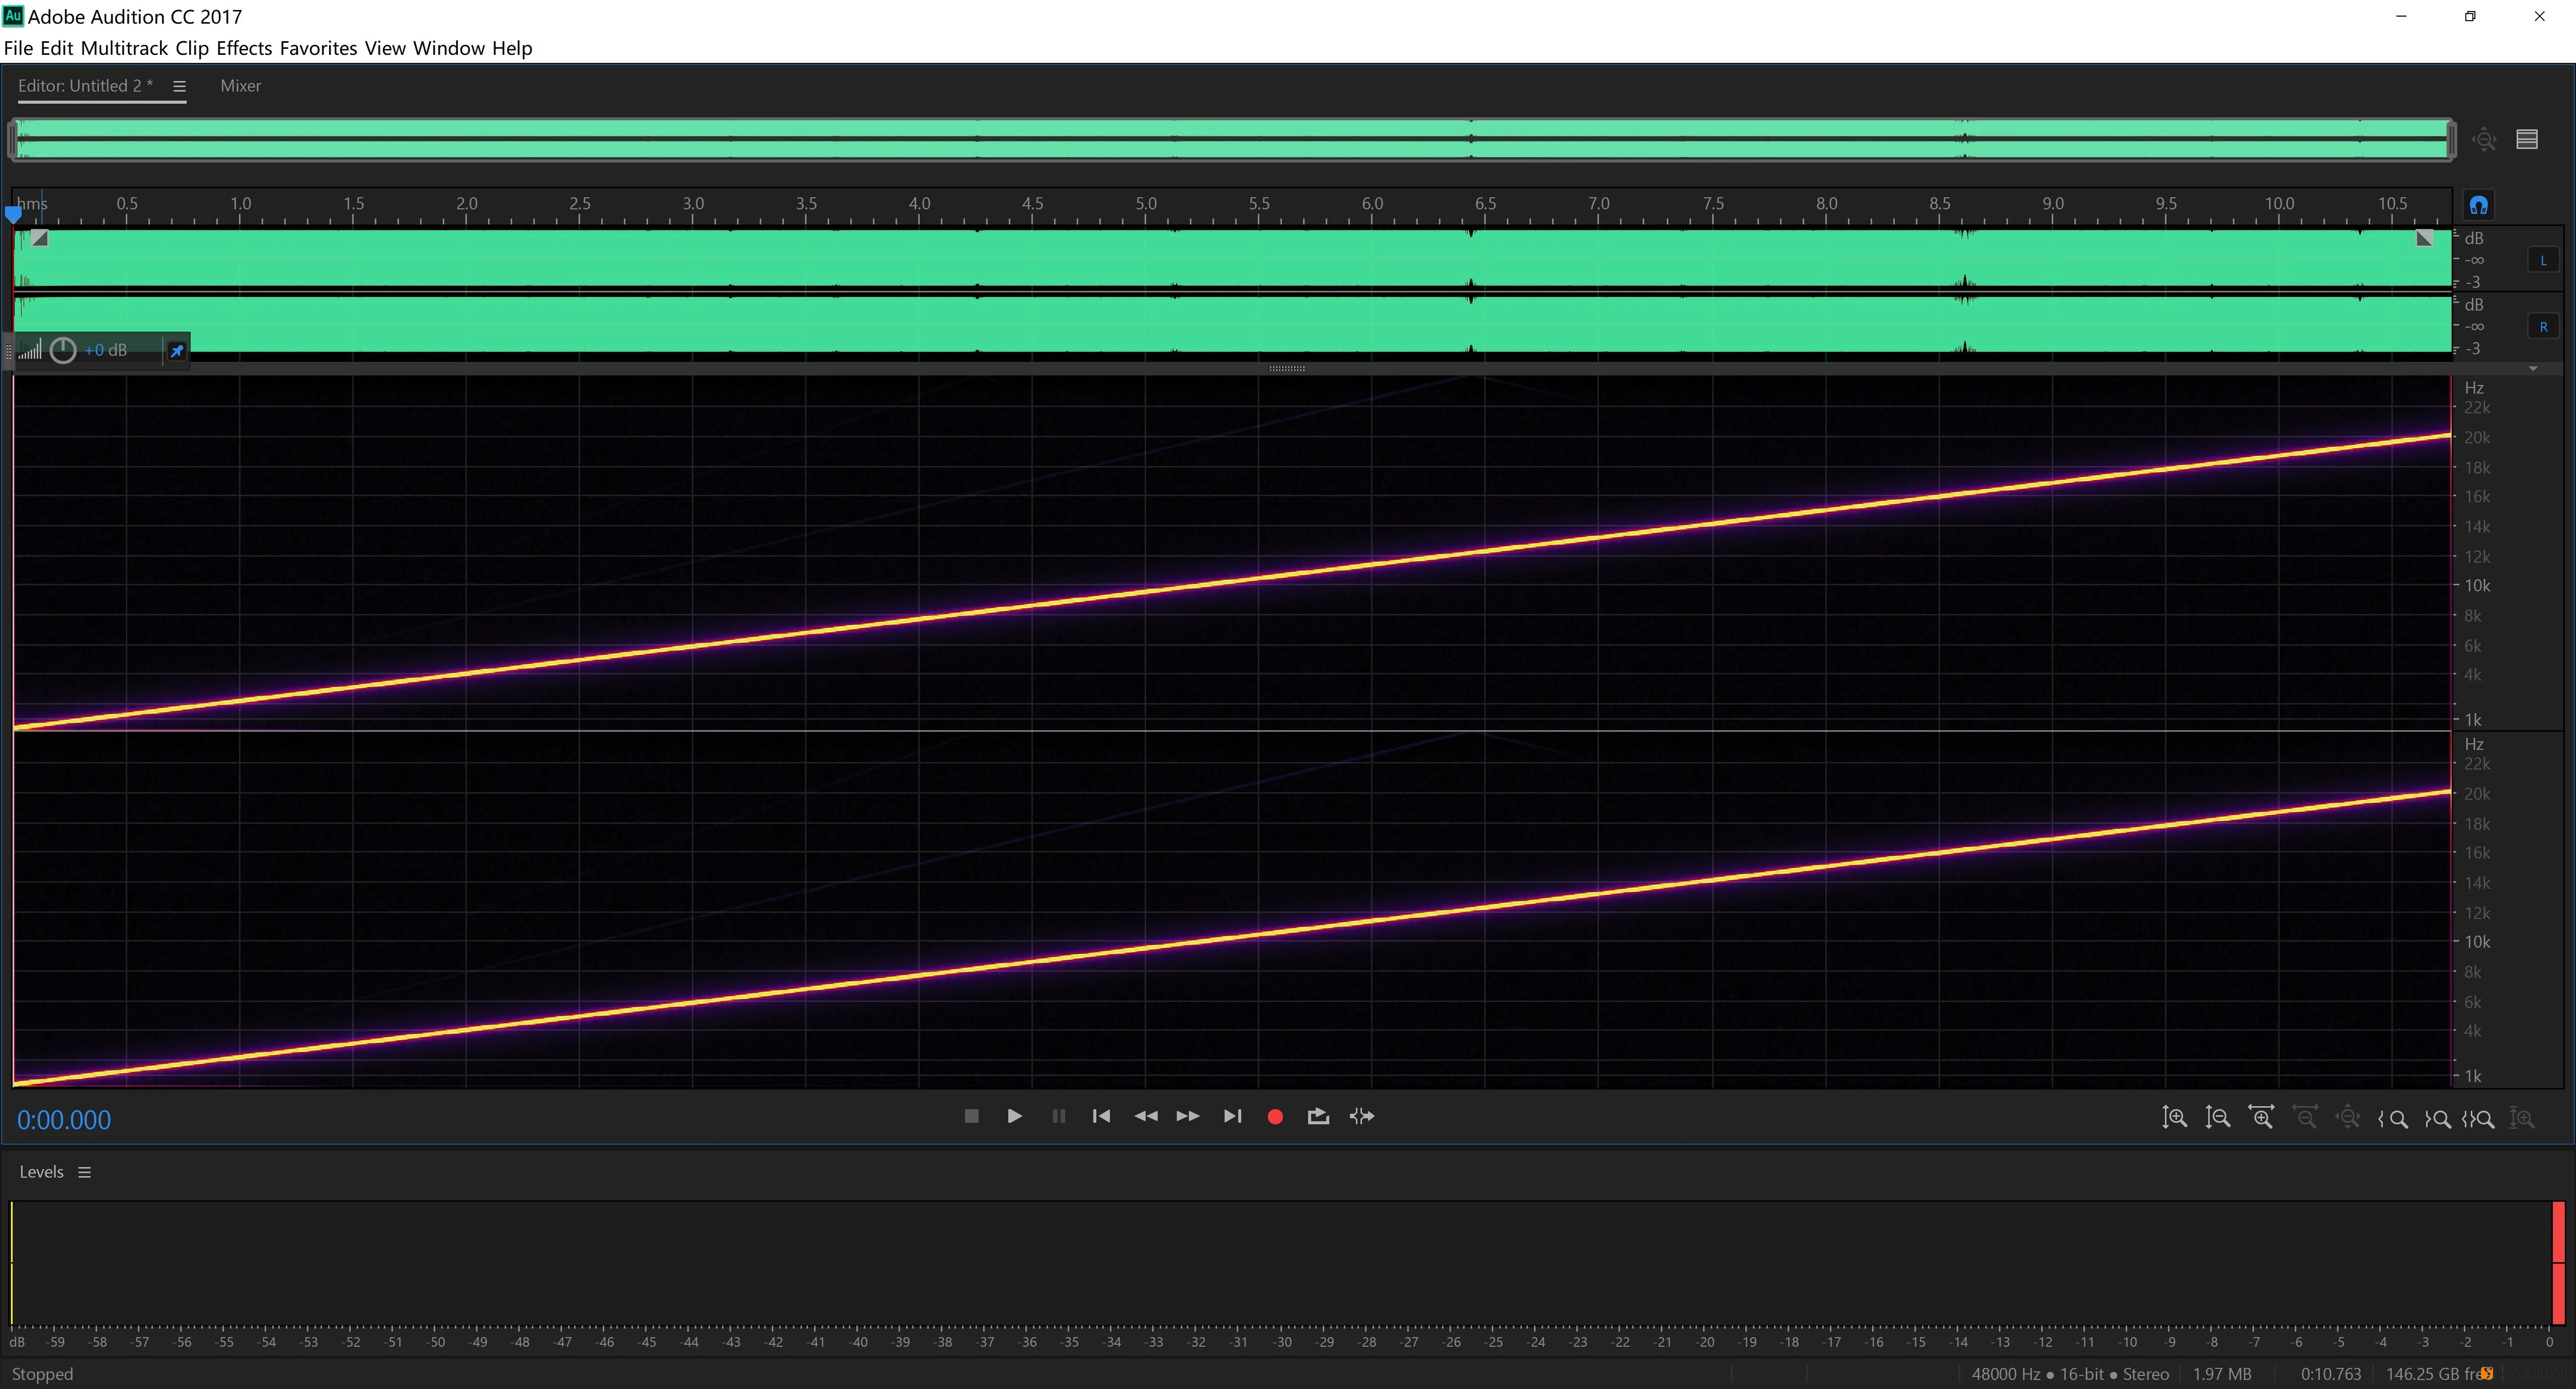Open the Clip menu
Screen dimensions: 2576x1389
[x=192, y=48]
